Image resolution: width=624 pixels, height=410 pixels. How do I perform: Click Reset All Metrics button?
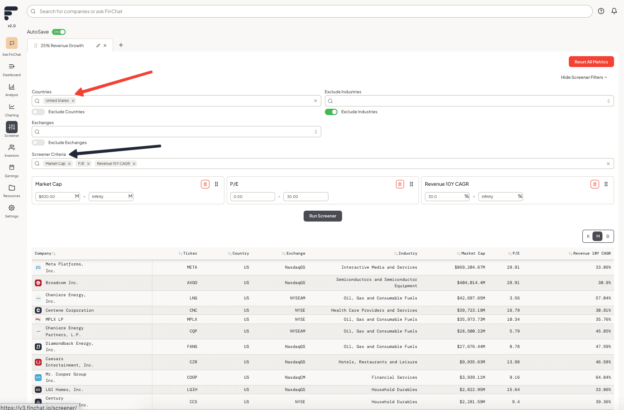pyautogui.click(x=591, y=62)
